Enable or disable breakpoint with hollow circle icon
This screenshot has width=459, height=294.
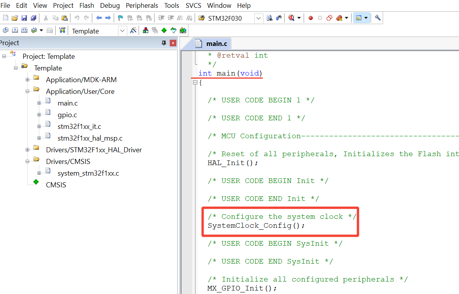click(x=320, y=18)
